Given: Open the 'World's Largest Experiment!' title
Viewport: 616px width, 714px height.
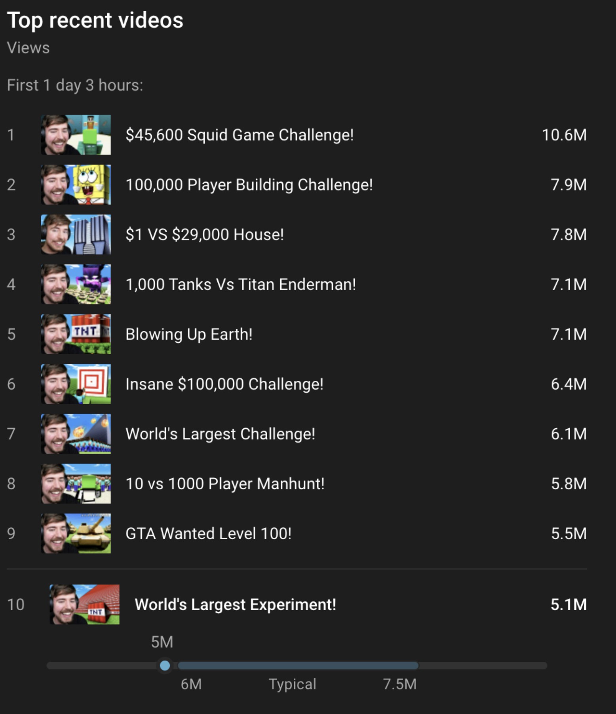Looking at the screenshot, I should [x=235, y=605].
